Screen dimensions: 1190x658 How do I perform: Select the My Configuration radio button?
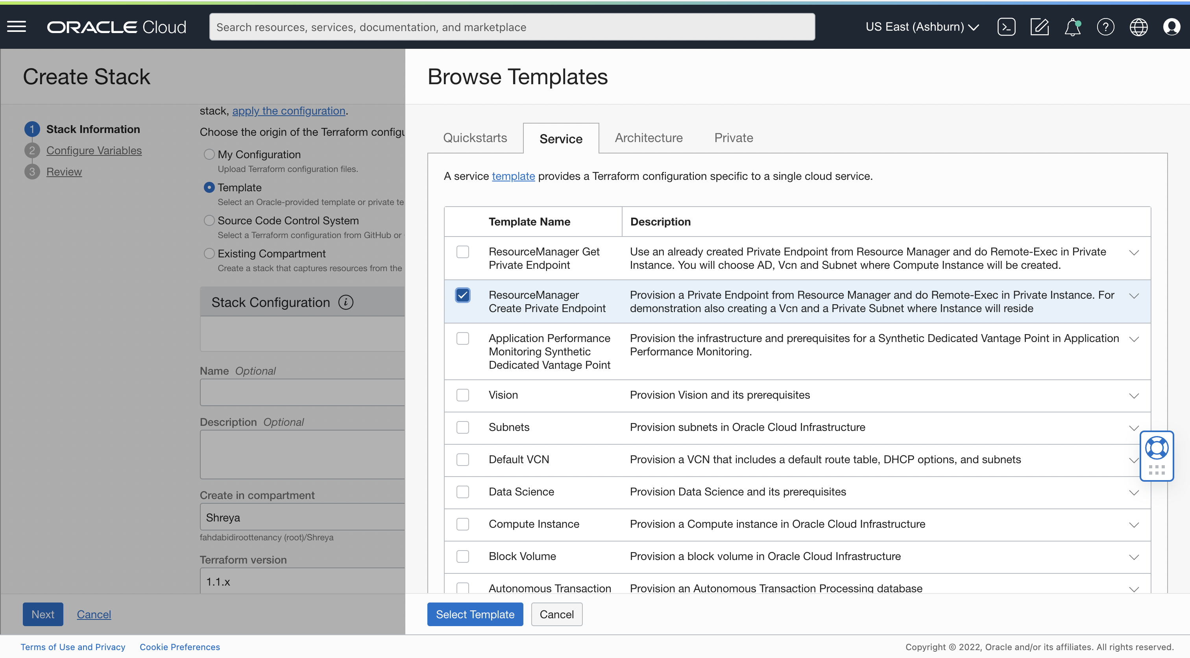[x=209, y=154]
